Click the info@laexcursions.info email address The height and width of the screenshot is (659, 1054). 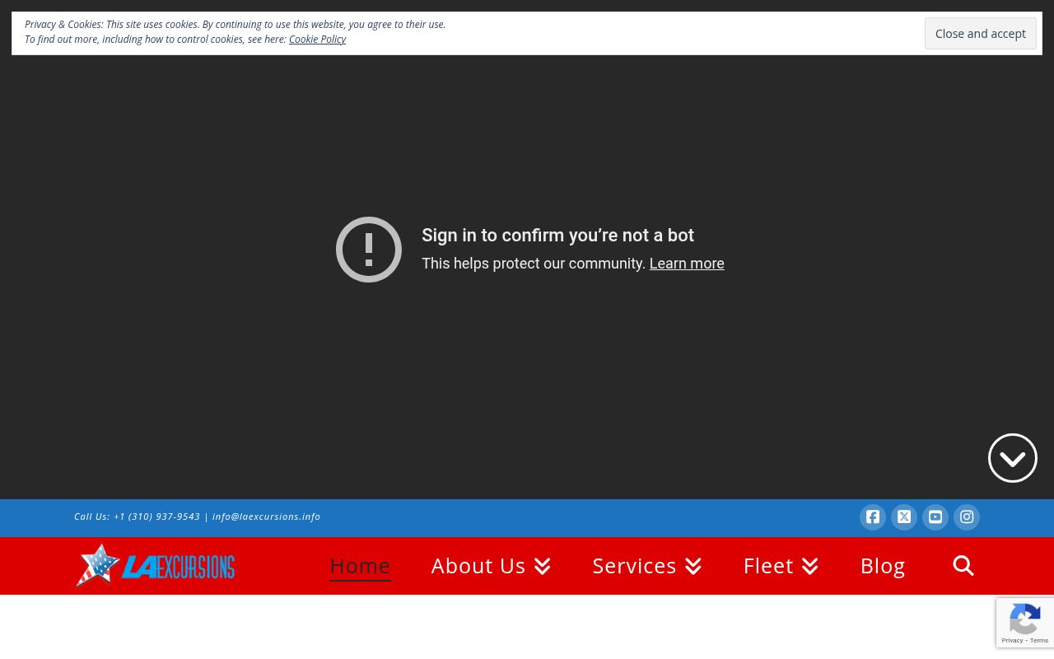pos(266,516)
